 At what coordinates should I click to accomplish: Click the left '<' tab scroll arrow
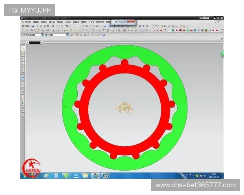tap(28, 42)
